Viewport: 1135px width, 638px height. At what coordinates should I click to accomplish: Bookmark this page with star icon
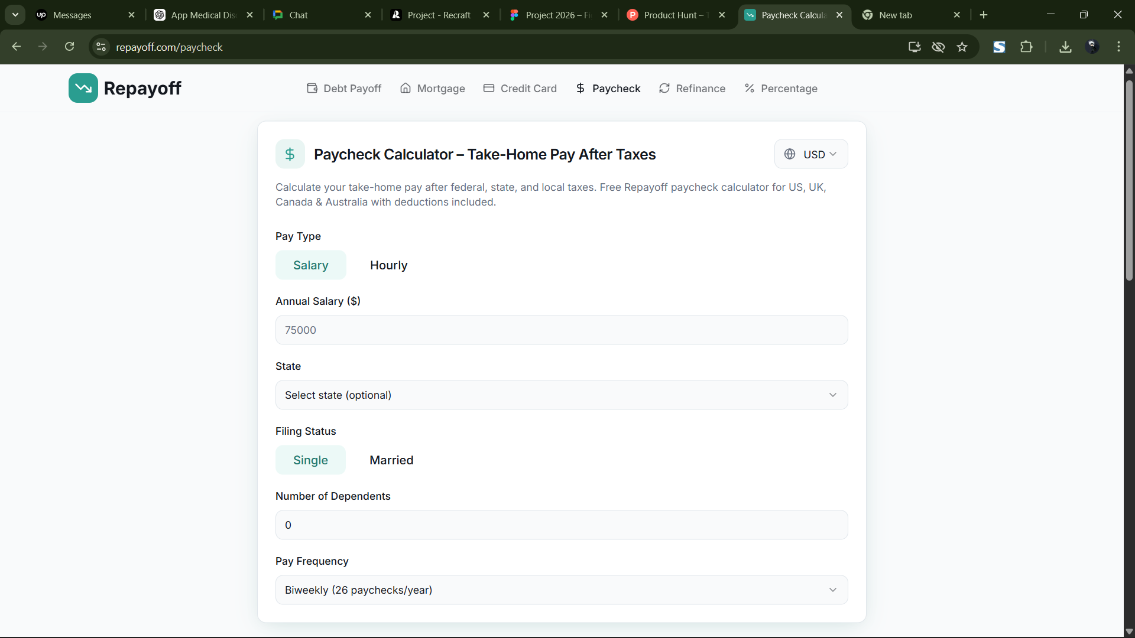[x=962, y=47]
